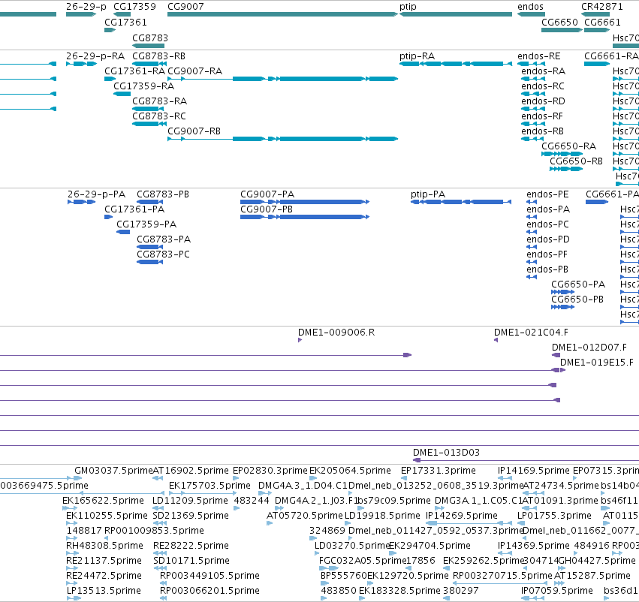Open the ptip-RA transcript label

click(x=417, y=56)
